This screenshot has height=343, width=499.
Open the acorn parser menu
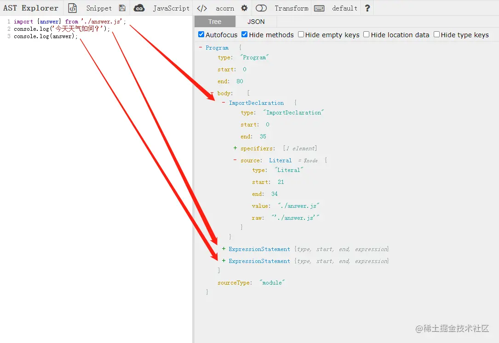pyautogui.click(x=225, y=9)
